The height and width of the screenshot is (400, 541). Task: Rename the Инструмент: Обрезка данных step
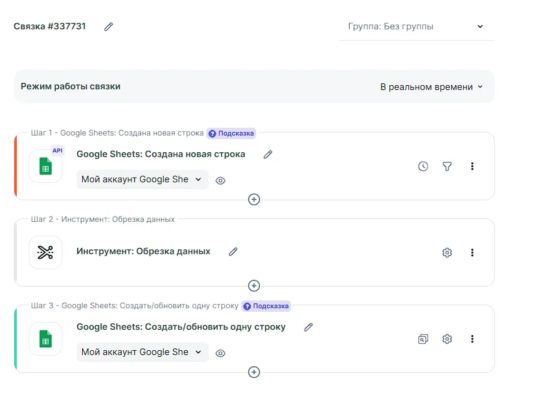[x=233, y=252]
